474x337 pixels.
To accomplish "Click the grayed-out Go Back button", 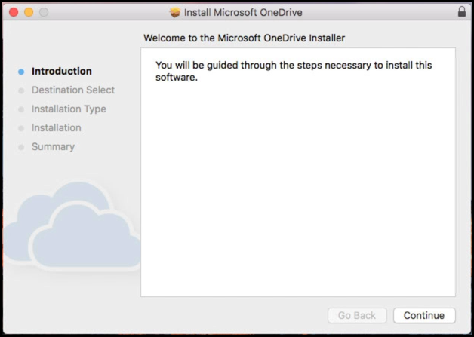I will pyautogui.click(x=357, y=316).
